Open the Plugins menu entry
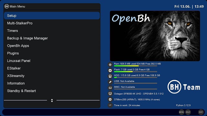The image size is (207, 116). point(52,53)
